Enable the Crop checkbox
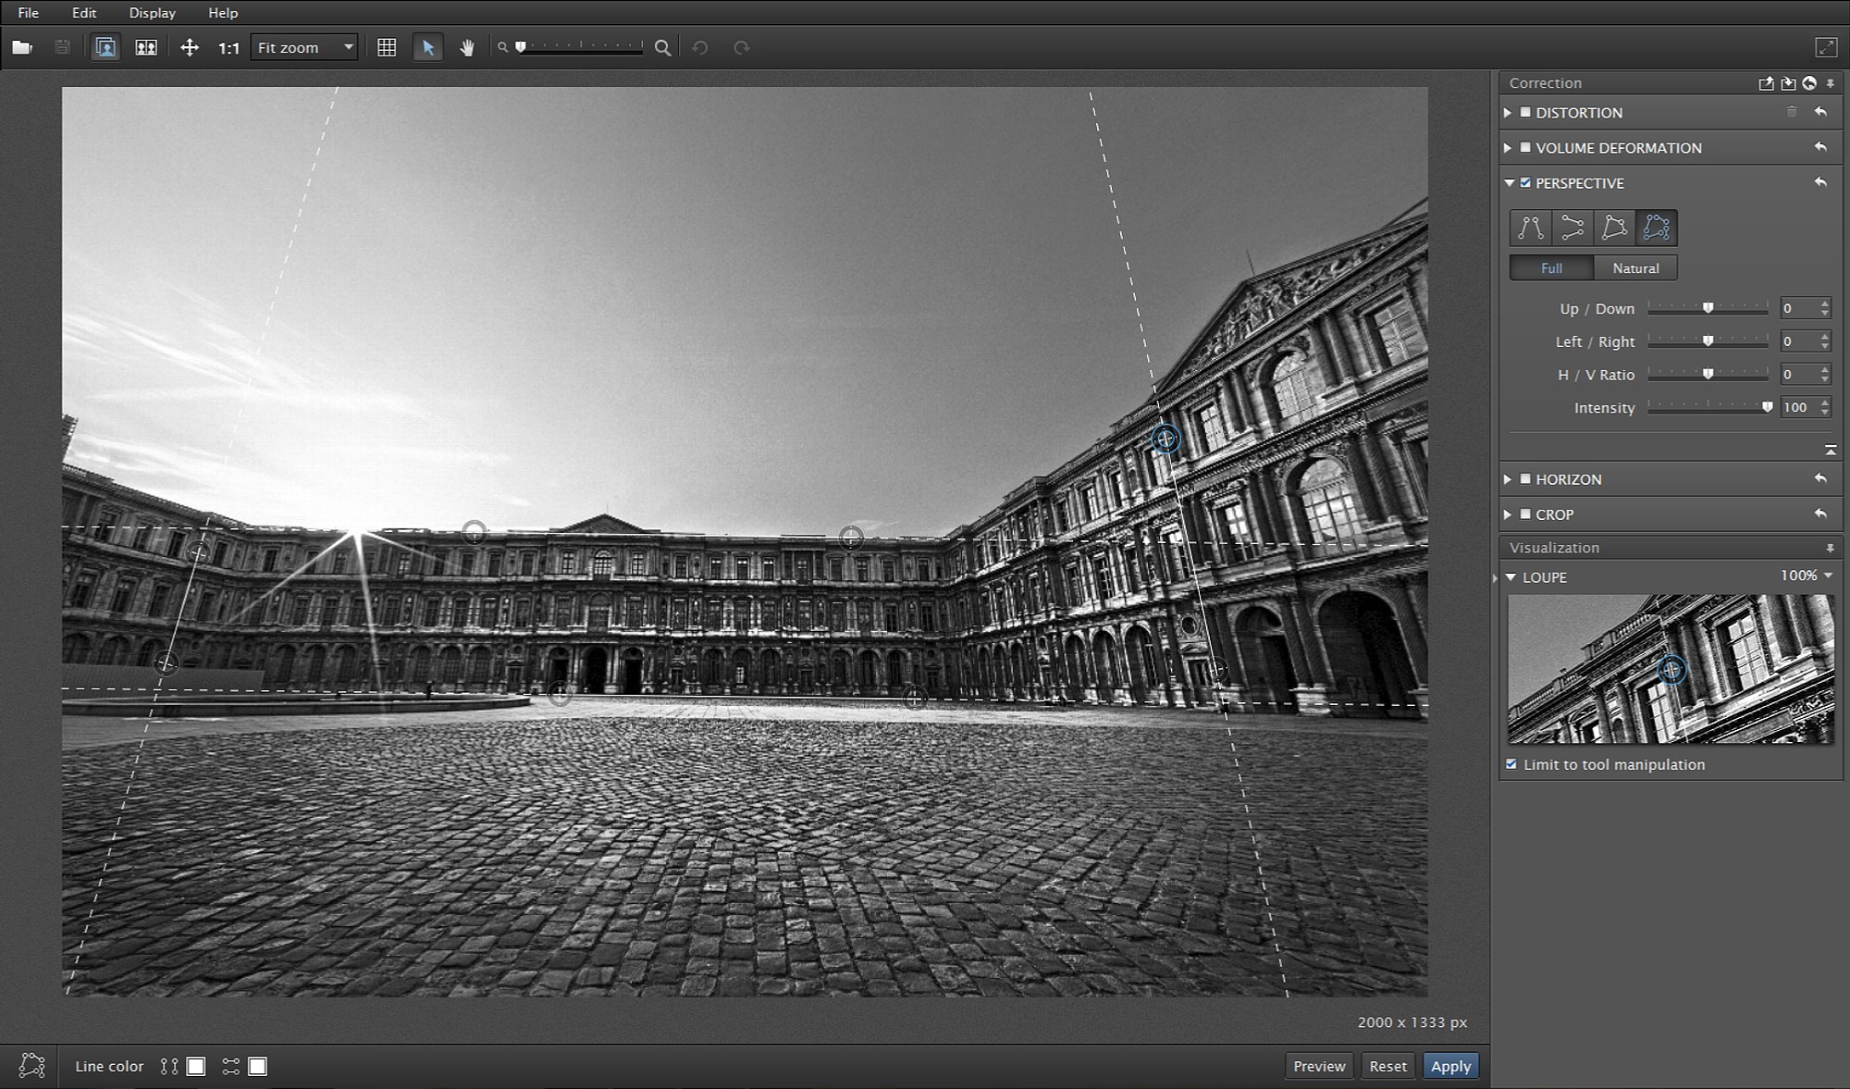 pyautogui.click(x=1525, y=514)
